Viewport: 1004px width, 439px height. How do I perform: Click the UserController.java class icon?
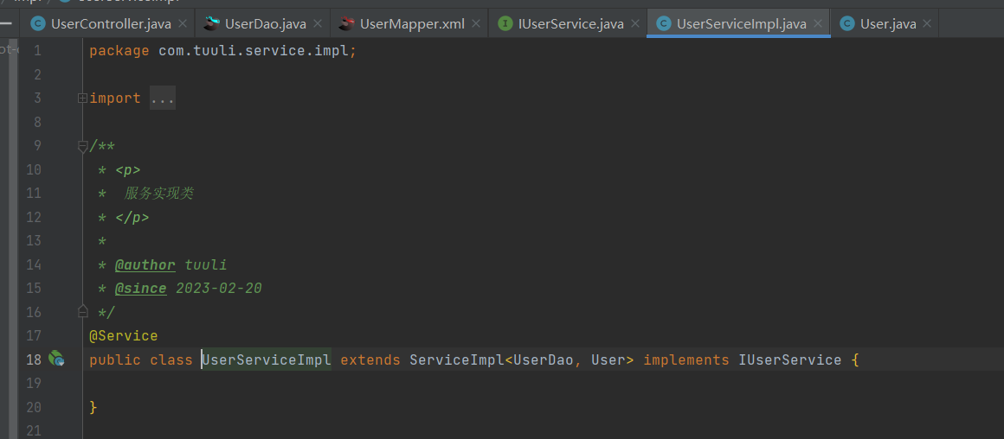tap(39, 24)
